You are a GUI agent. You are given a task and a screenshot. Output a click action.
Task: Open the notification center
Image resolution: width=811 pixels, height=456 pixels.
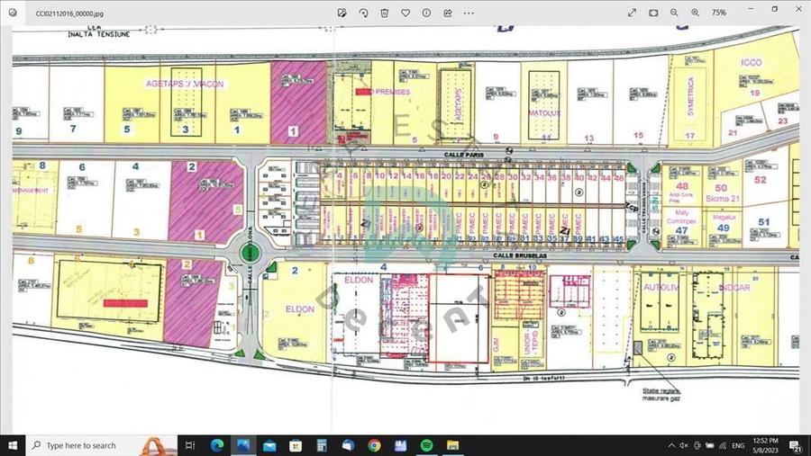pos(797,445)
